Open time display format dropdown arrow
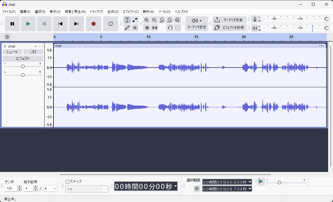 tap(175, 186)
